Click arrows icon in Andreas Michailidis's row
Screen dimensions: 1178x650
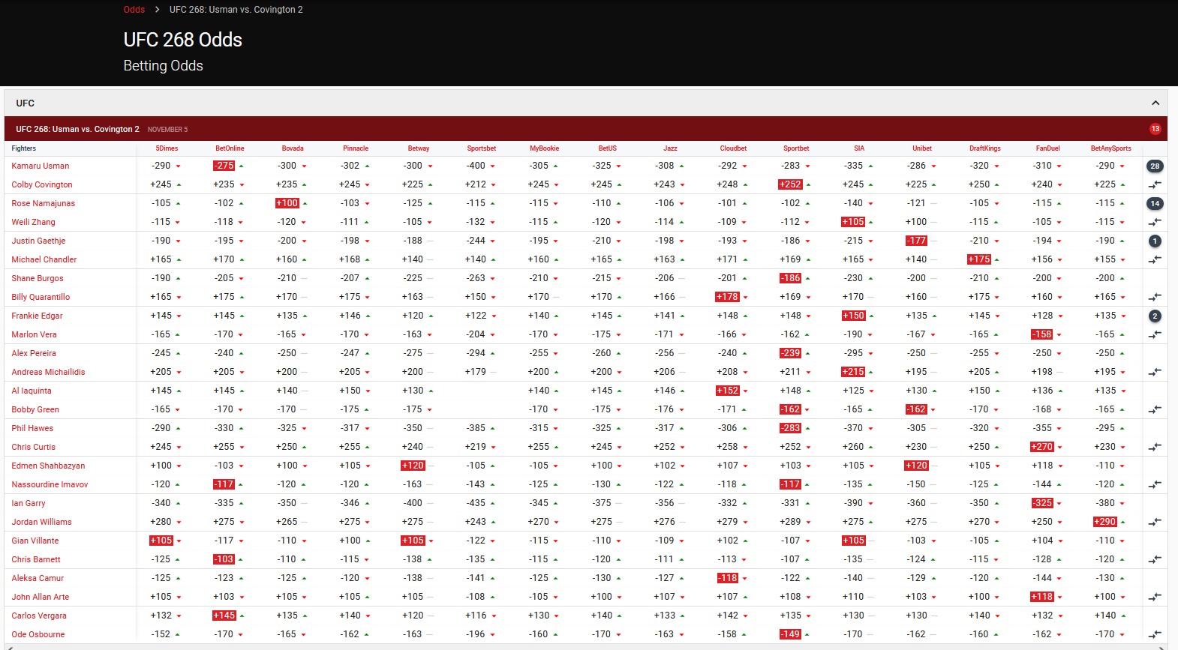point(1155,372)
